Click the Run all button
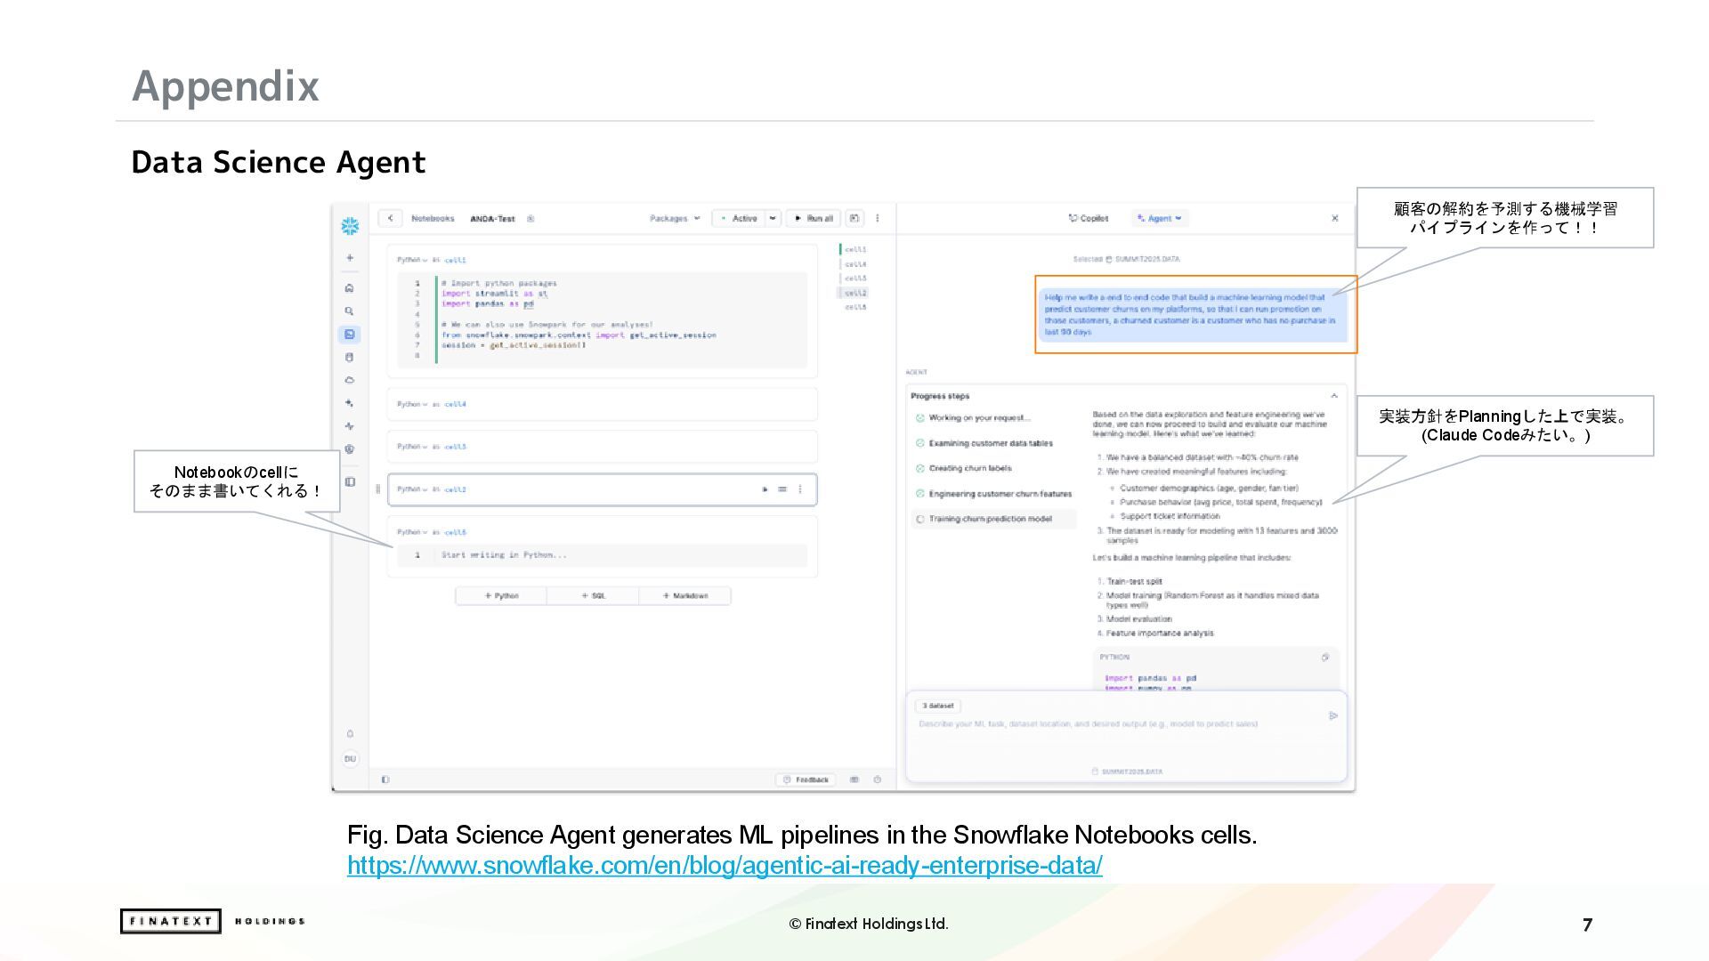 click(814, 218)
